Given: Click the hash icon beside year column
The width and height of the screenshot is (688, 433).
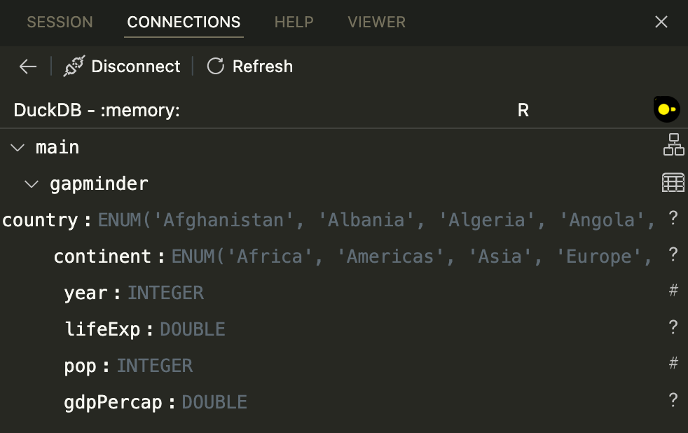Looking at the screenshot, I should [x=673, y=290].
